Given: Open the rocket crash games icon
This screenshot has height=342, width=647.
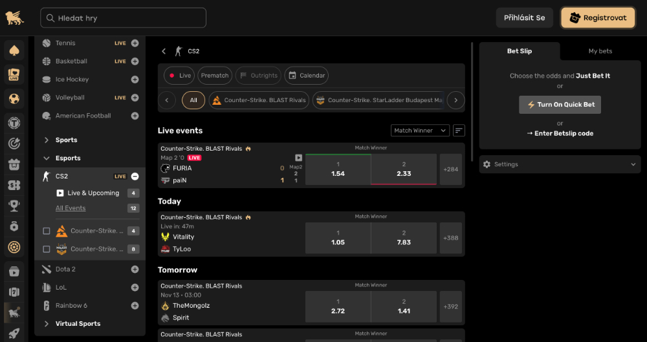Looking at the screenshot, I should tap(14, 334).
